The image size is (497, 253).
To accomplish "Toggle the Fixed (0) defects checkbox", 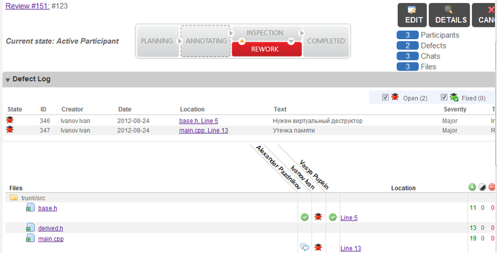I will [444, 98].
